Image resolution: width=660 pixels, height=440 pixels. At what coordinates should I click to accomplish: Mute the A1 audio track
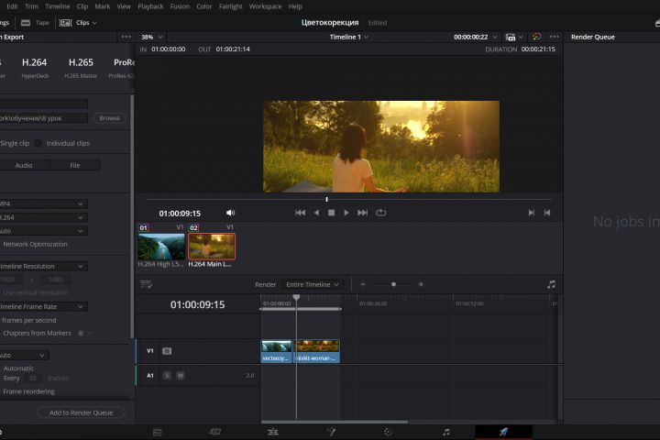pos(180,375)
